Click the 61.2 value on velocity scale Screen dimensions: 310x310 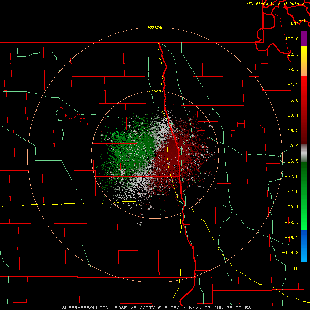pos(293,85)
